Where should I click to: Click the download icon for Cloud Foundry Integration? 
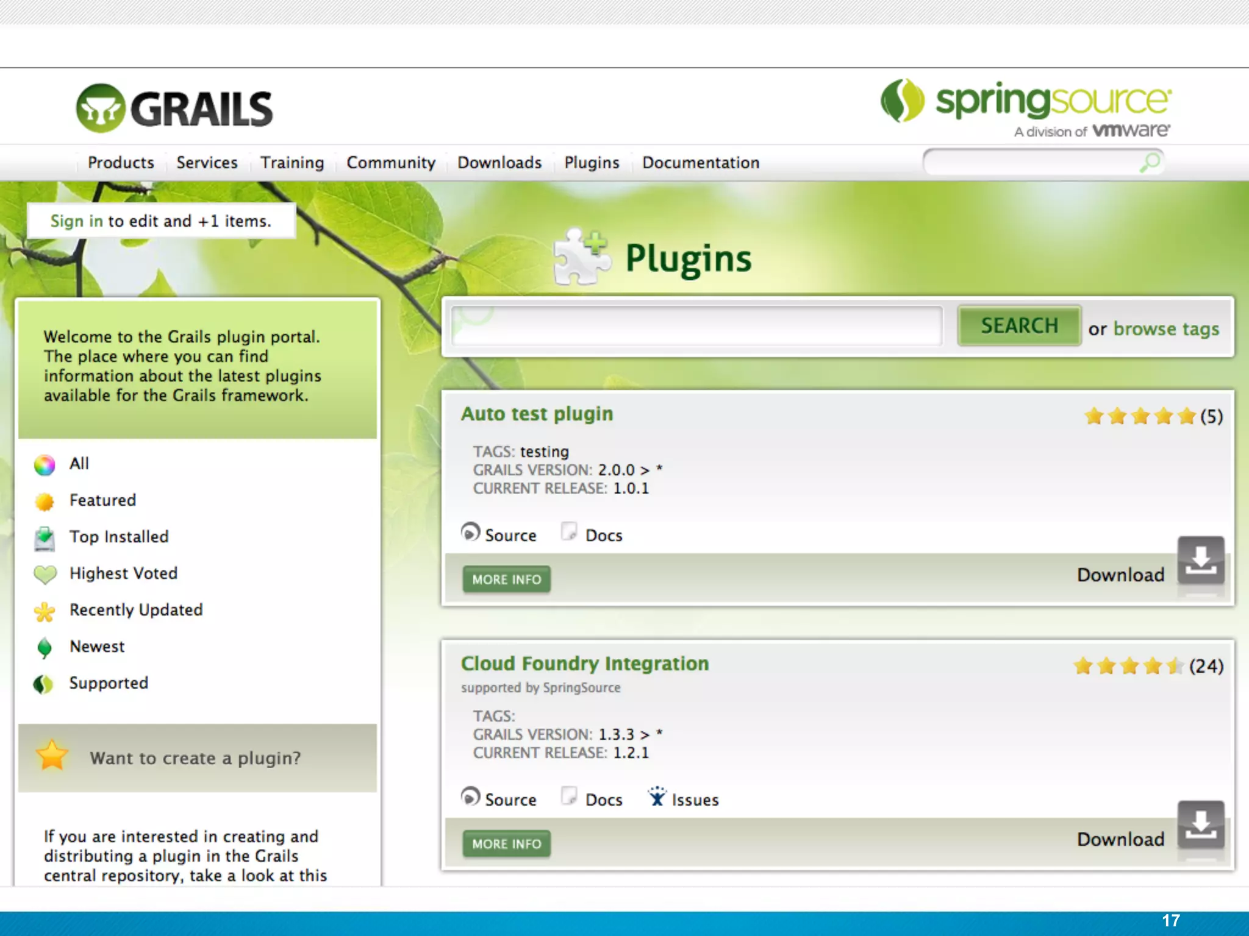1200,824
